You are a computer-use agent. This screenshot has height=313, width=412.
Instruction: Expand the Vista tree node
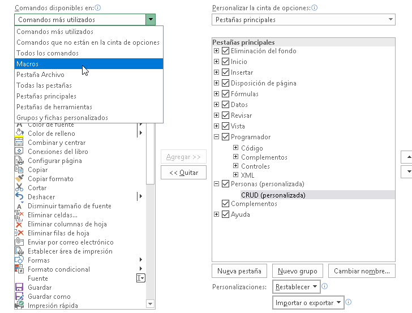pos(217,126)
